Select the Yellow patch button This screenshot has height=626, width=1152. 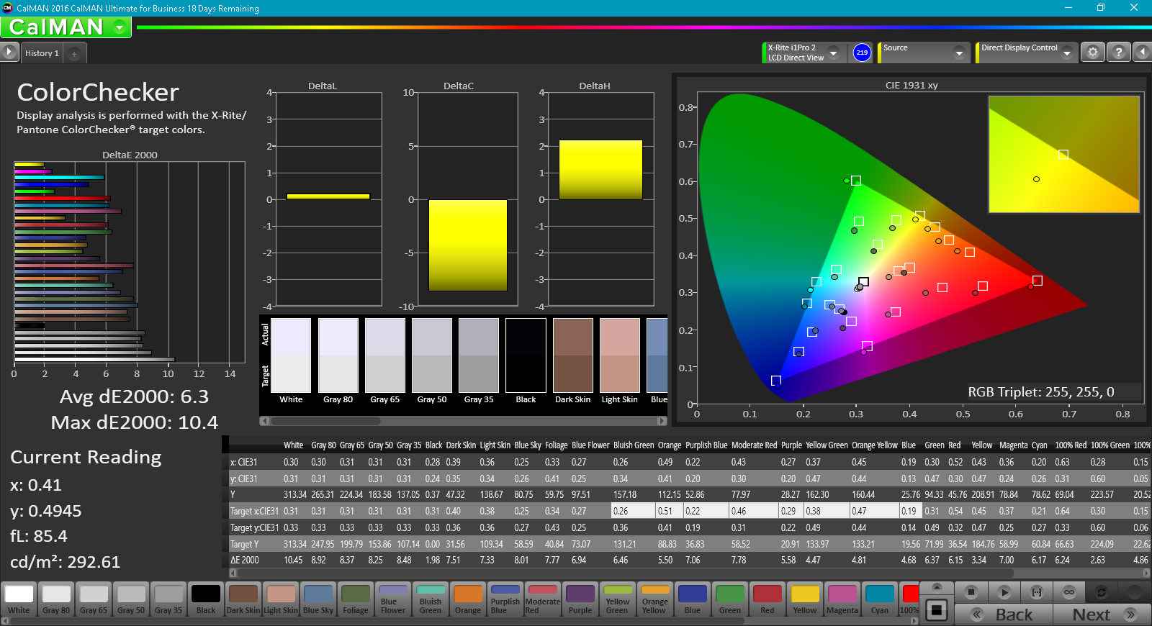point(805,599)
